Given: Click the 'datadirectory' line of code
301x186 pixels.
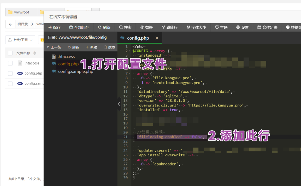Looking at the screenshot, I should (x=185, y=92).
